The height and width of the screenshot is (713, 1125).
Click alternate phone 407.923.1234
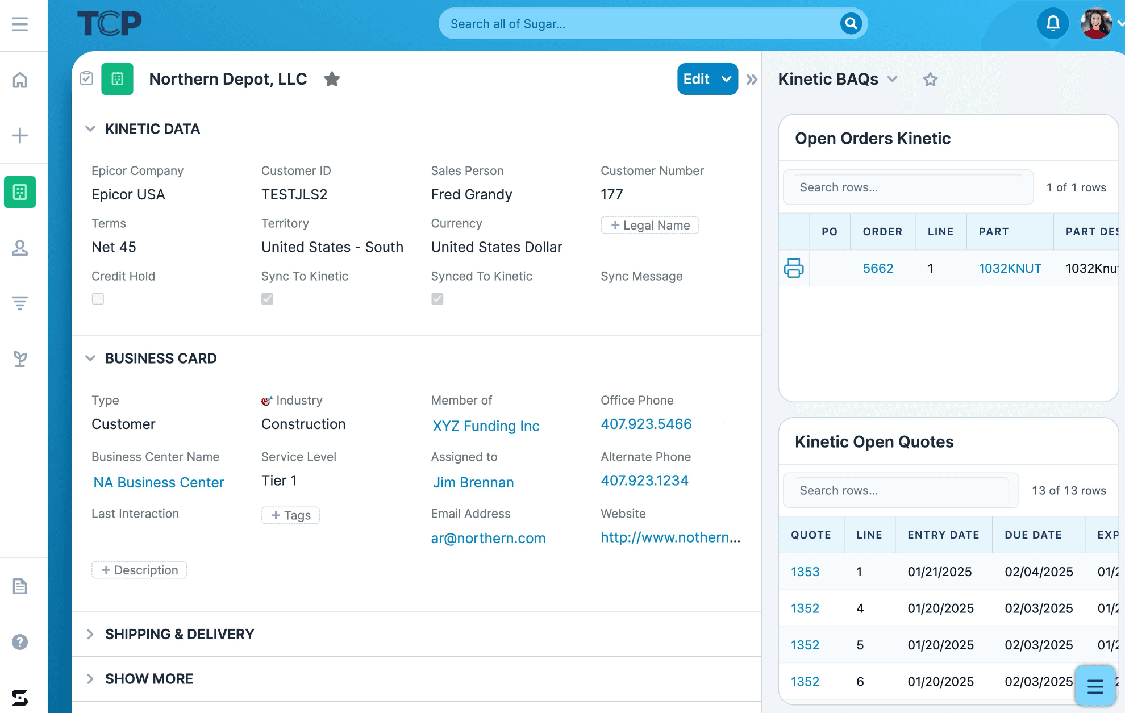644,481
